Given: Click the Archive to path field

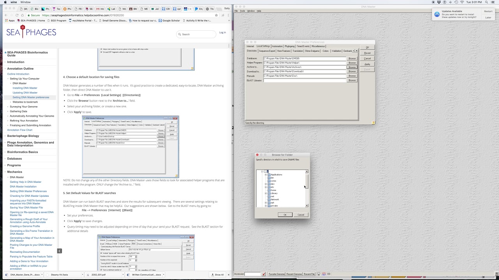Looking at the screenshot, I should tap(305, 67).
